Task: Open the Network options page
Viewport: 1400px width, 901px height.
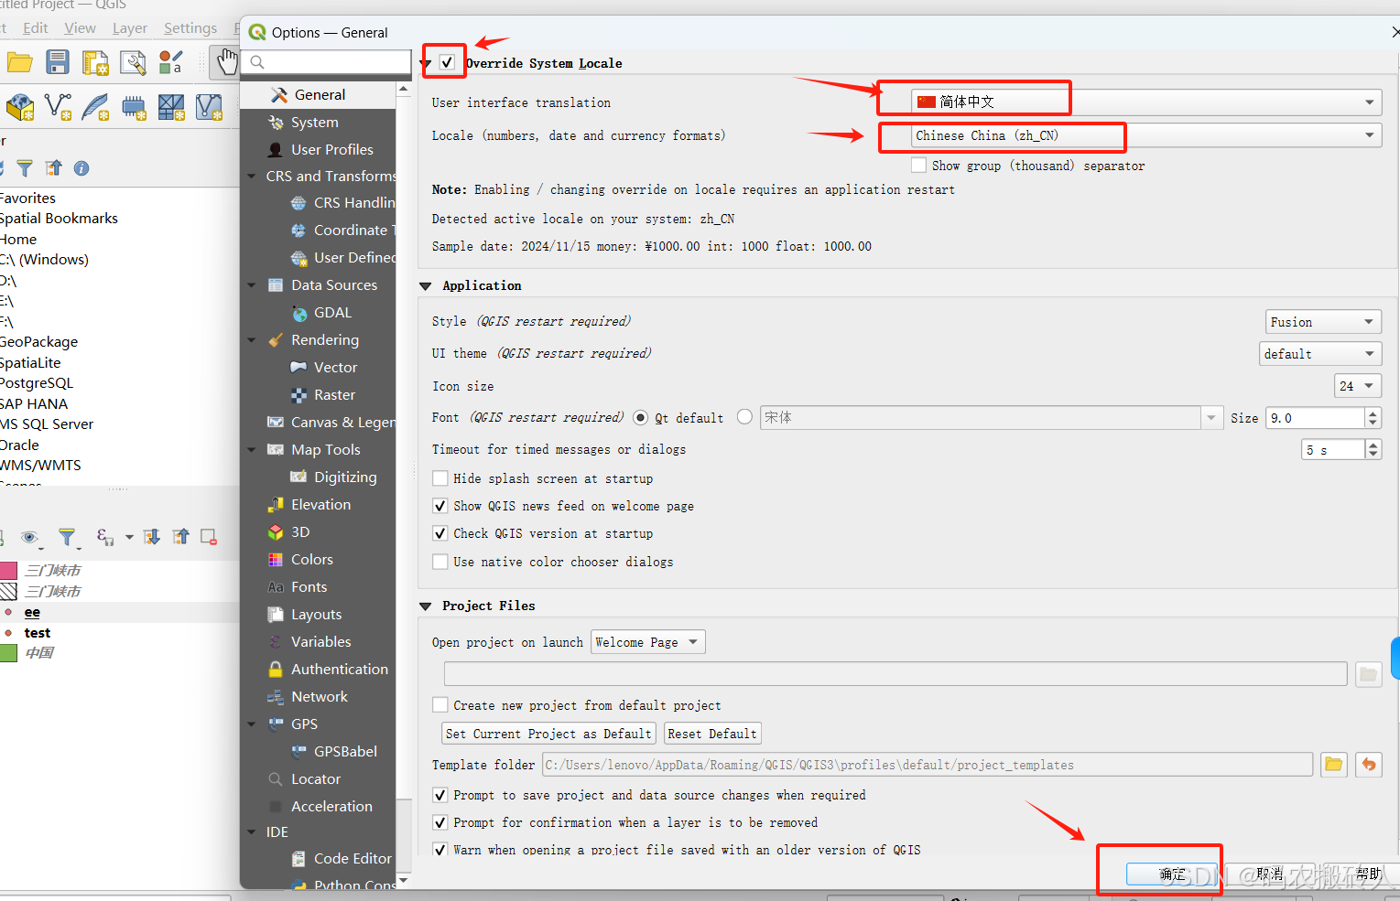Action: [x=320, y=696]
